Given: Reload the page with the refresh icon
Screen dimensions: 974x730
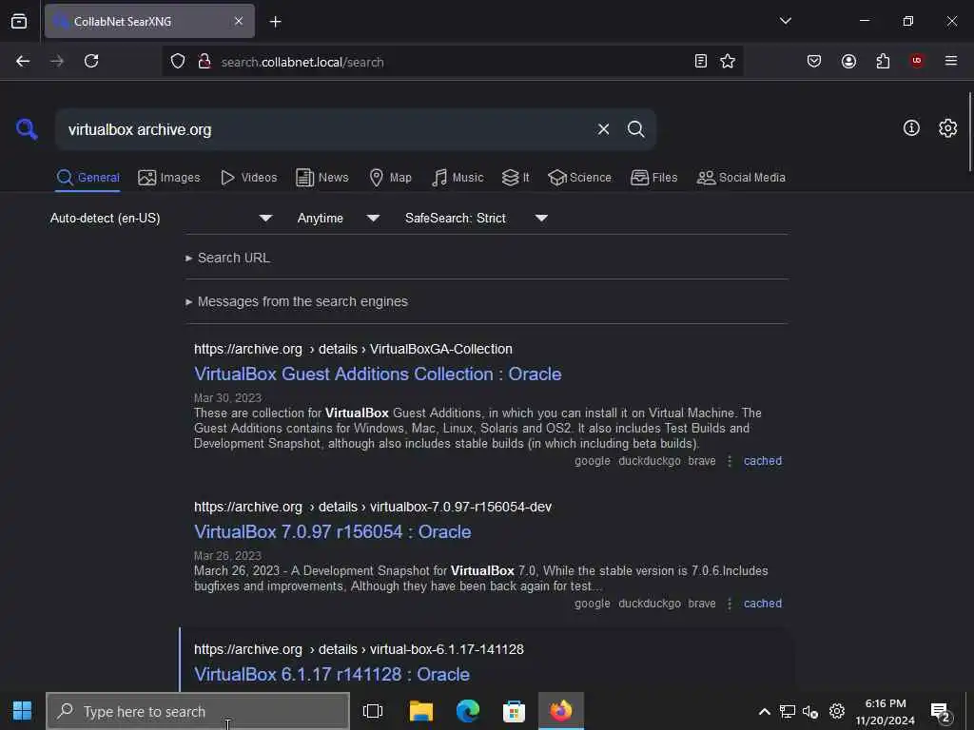Looking at the screenshot, I should click(91, 61).
